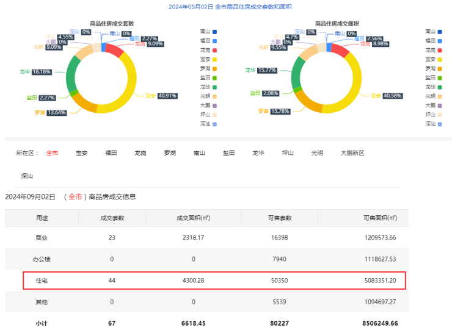The image size is (452, 336).
Task: Select the 大鹏新区 district filter
Action: (352, 153)
